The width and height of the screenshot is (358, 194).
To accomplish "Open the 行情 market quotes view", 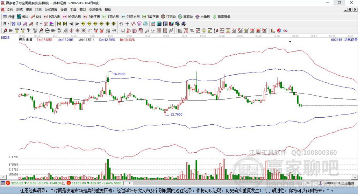I will pos(9,17).
